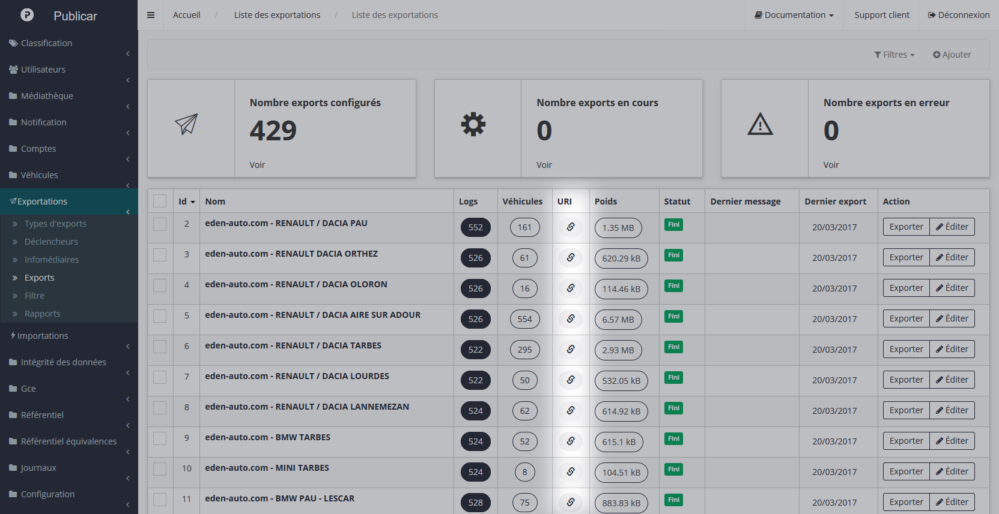
Task: Click Éditer for BMW PAU - LESCAR
Action: (x=952, y=502)
